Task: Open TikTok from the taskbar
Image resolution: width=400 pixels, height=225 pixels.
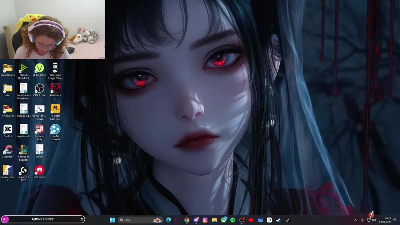Action: tap(287, 220)
